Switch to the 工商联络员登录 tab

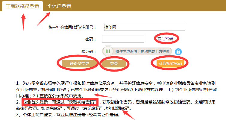coord(22,6)
